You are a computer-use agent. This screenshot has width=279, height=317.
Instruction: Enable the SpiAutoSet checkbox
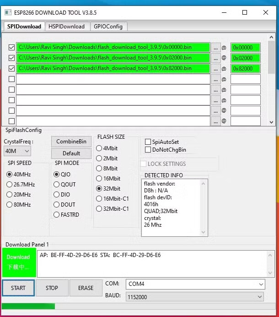pyautogui.click(x=148, y=142)
